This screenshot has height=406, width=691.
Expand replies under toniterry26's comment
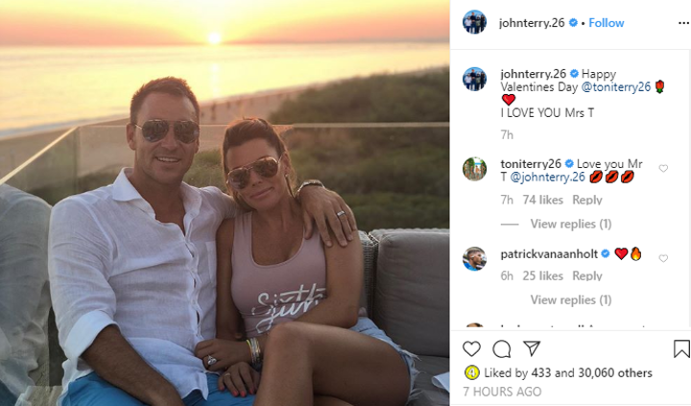[571, 224]
